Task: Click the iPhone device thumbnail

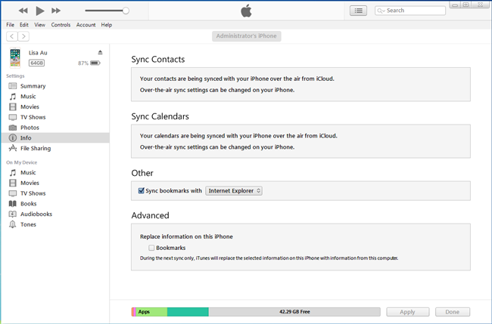Action: pos(15,57)
